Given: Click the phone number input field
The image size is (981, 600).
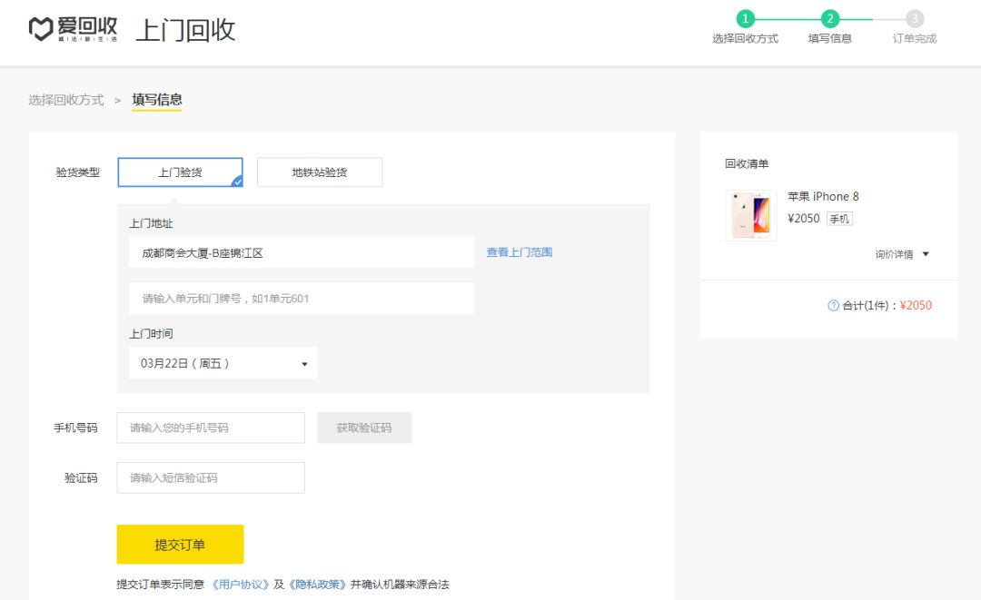Looking at the screenshot, I should coord(210,428).
